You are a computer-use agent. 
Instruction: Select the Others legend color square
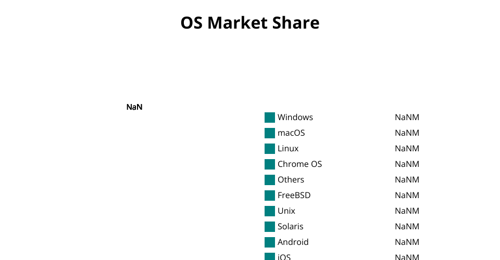[270, 180]
